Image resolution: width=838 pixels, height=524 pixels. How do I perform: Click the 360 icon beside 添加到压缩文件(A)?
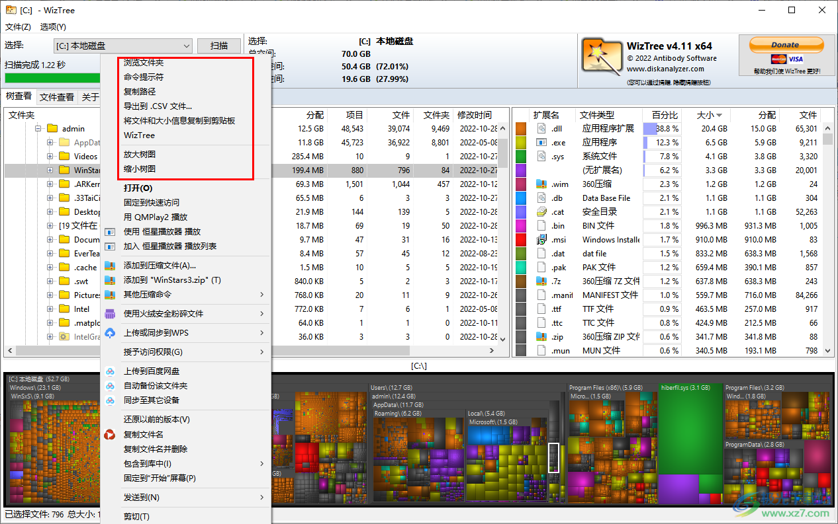pyautogui.click(x=111, y=266)
